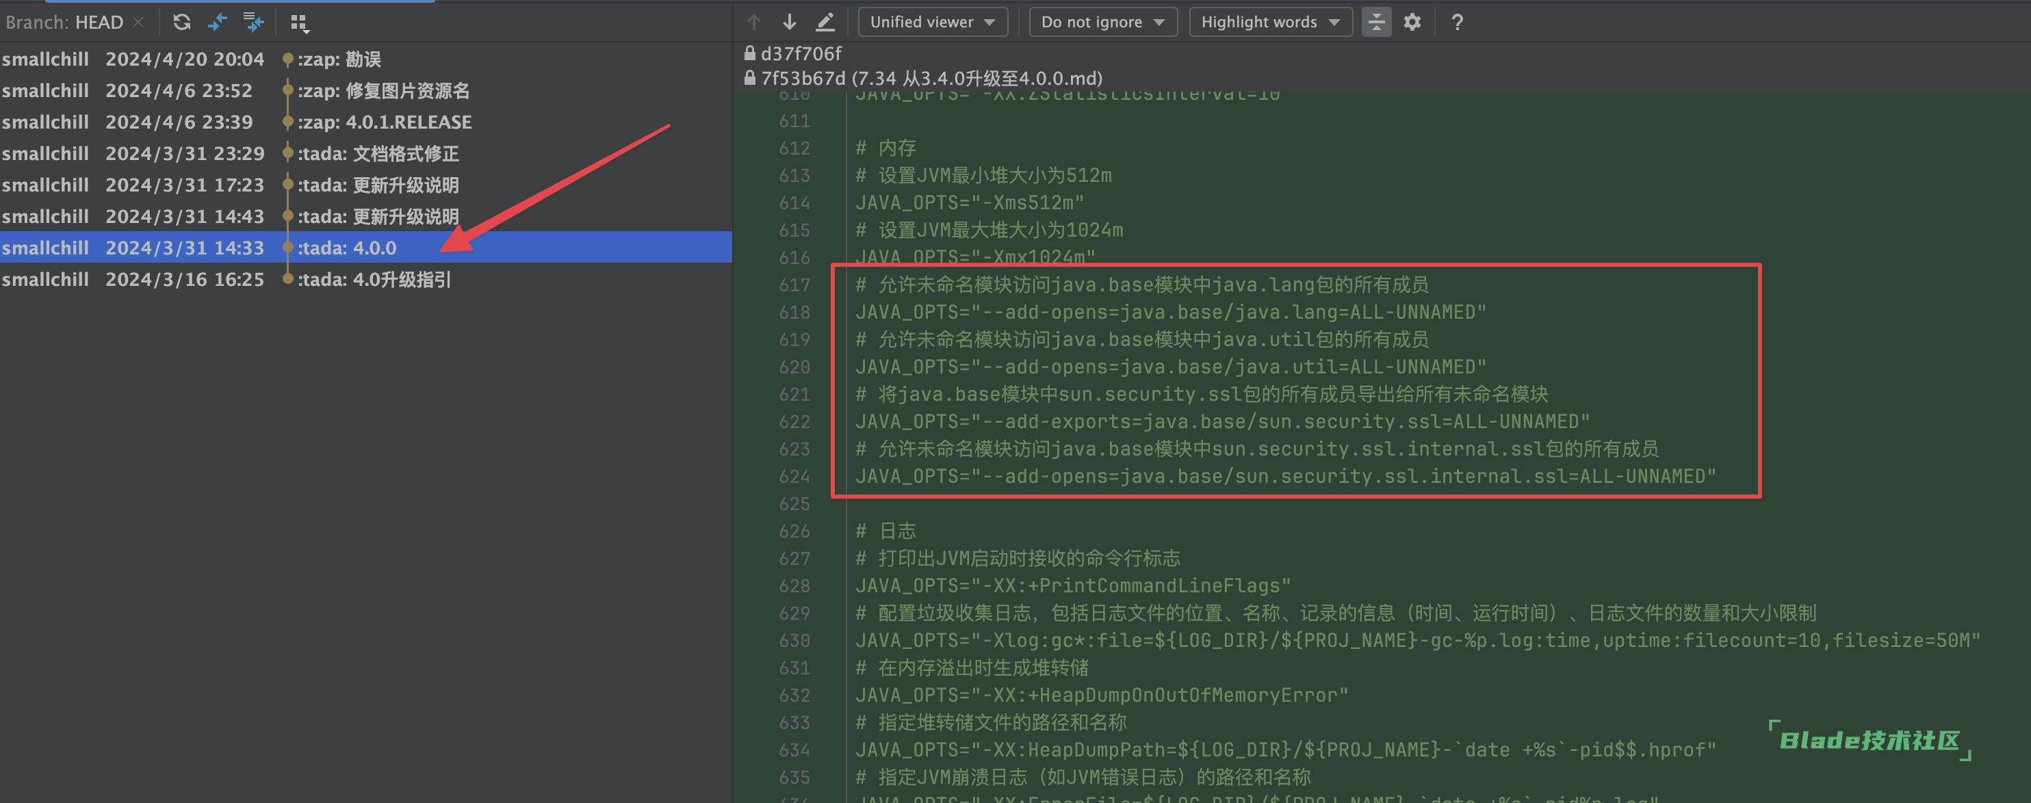Toggle collapse unchanged fragments button
Viewport: 2031px width, 803px height.
click(1376, 22)
